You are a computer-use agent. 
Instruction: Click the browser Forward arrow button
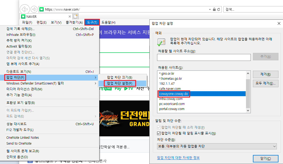(34, 9)
